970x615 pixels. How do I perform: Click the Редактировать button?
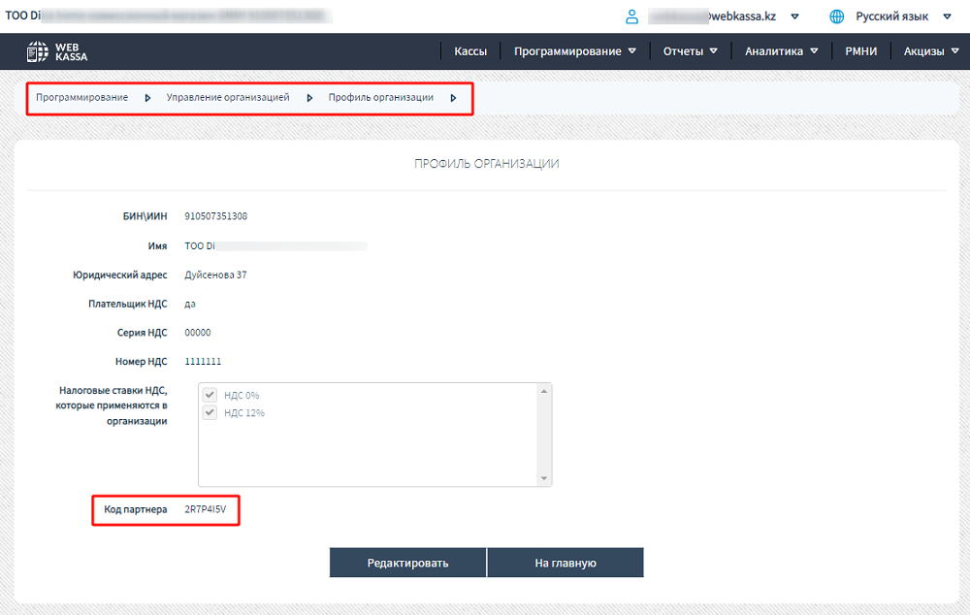click(407, 563)
